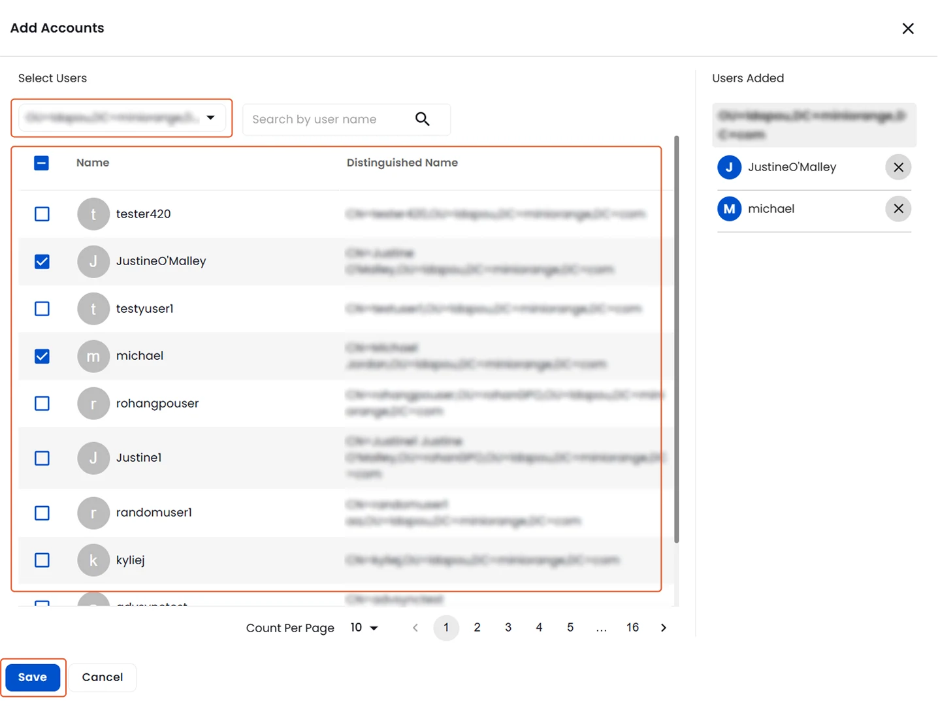Close the Add Accounts dialog
Image resolution: width=938 pixels, height=706 pixels.
(x=908, y=28)
